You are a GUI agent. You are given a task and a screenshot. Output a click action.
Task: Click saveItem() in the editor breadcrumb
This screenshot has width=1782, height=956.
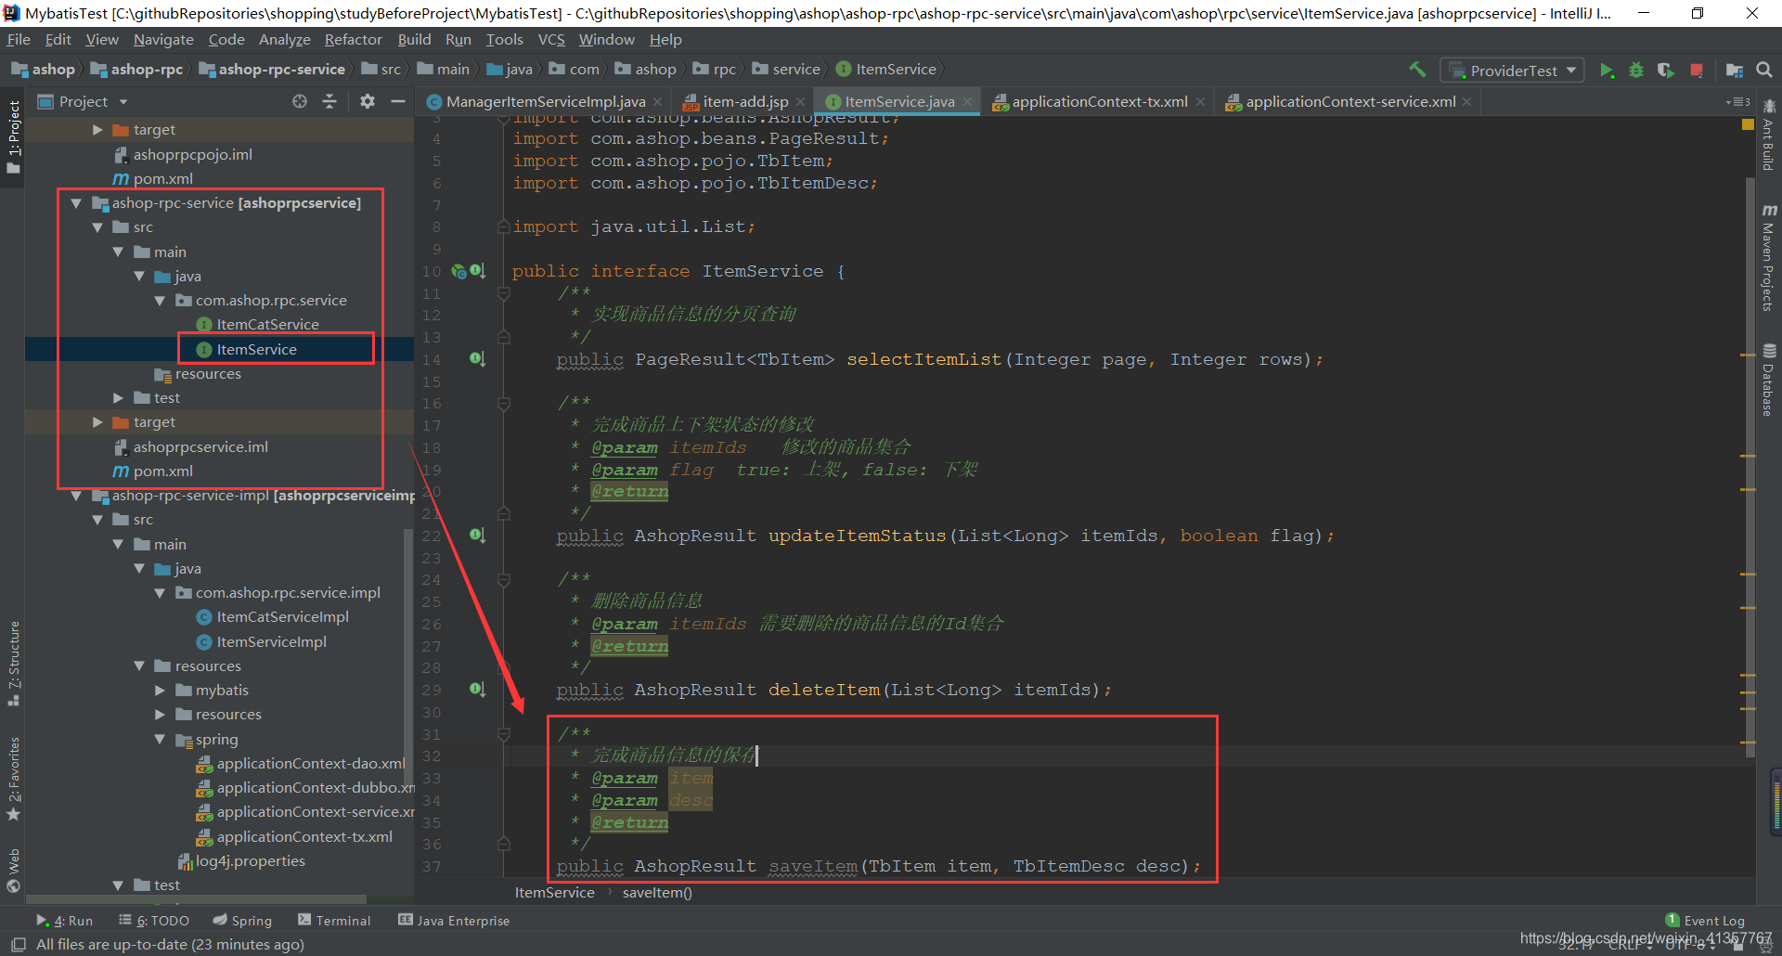(x=657, y=893)
